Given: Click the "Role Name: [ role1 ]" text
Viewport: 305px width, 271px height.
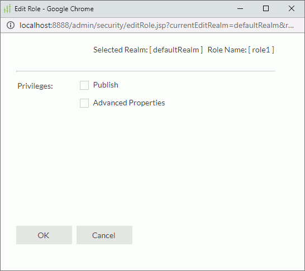Looking at the screenshot, I should pyautogui.click(x=241, y=50).
